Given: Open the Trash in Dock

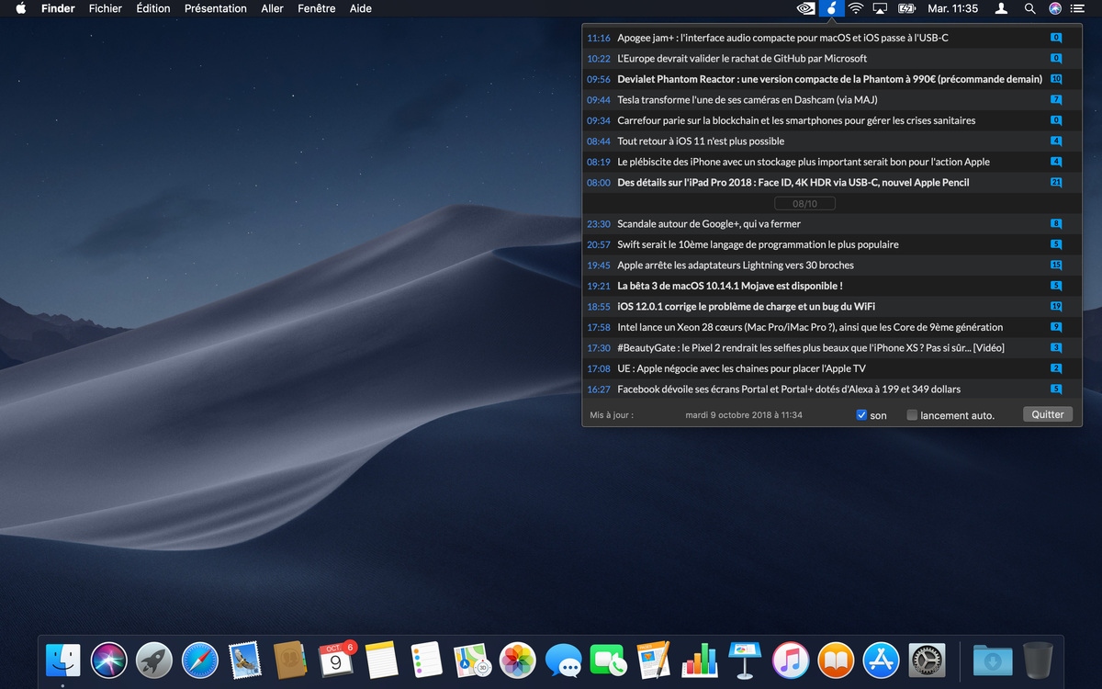Looking at the screenshot, I should tap(1038, 661).
